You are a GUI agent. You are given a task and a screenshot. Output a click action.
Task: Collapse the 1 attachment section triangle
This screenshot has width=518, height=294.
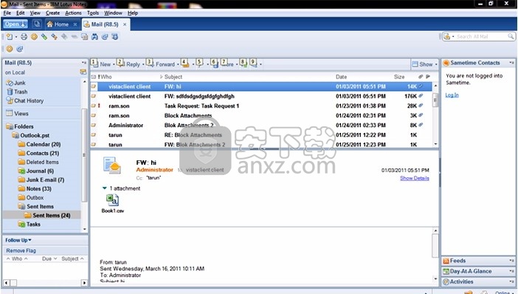[104, 188]
